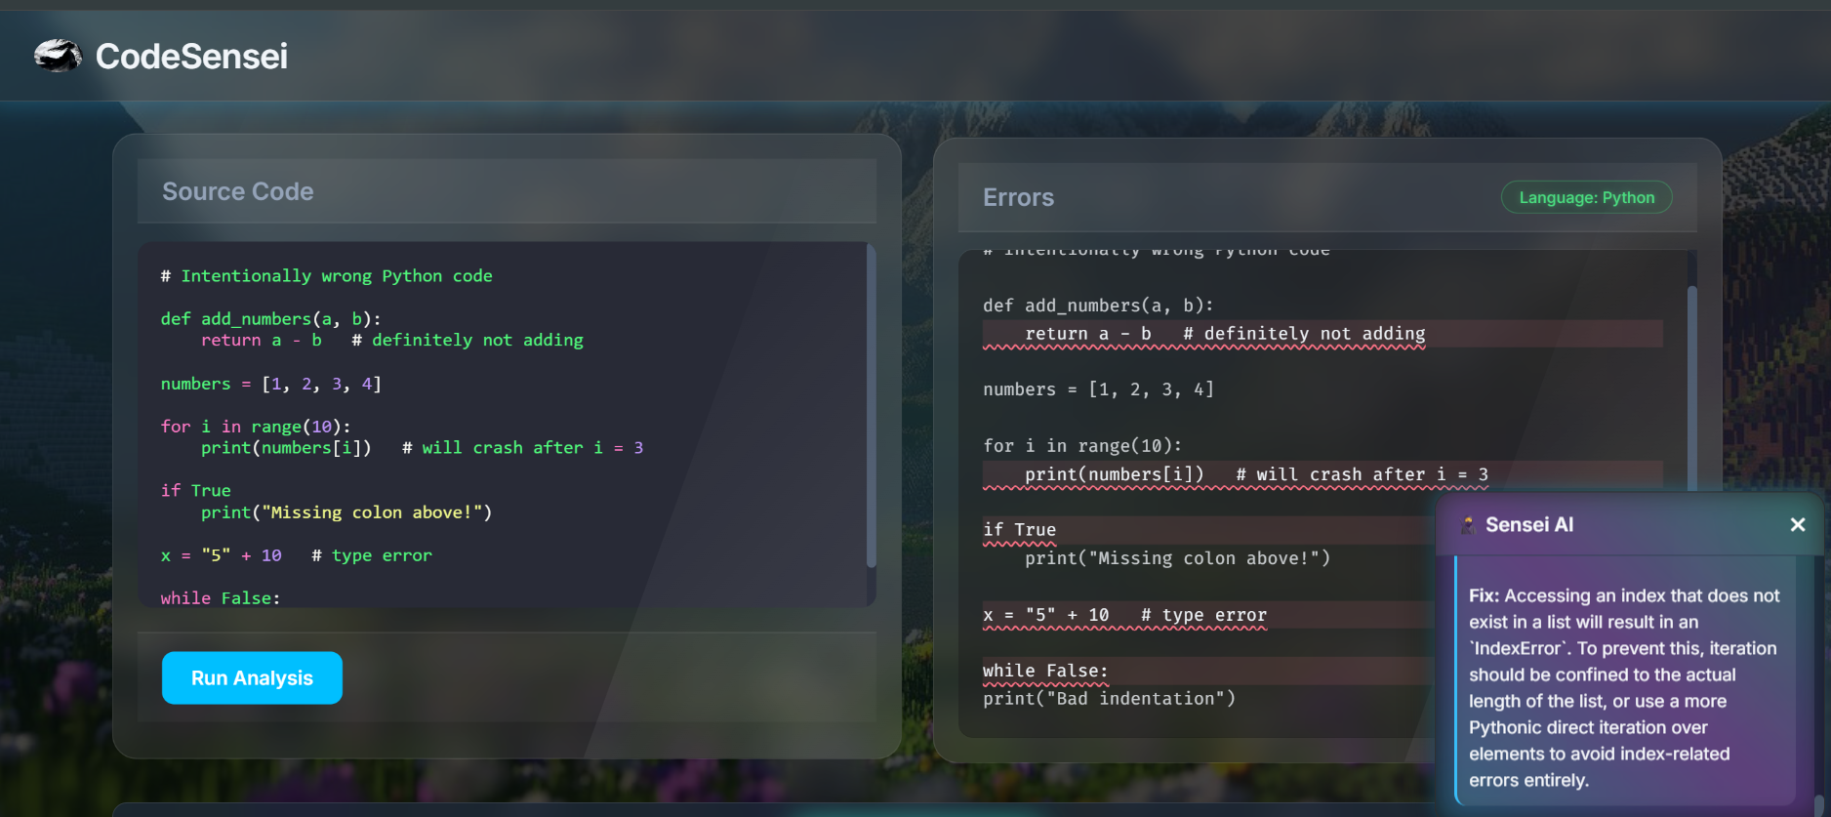Screen dimensions: 1831x817
Task: Click 'print("Bad indentation")' in Errors panel
Action: (1109, 698)
